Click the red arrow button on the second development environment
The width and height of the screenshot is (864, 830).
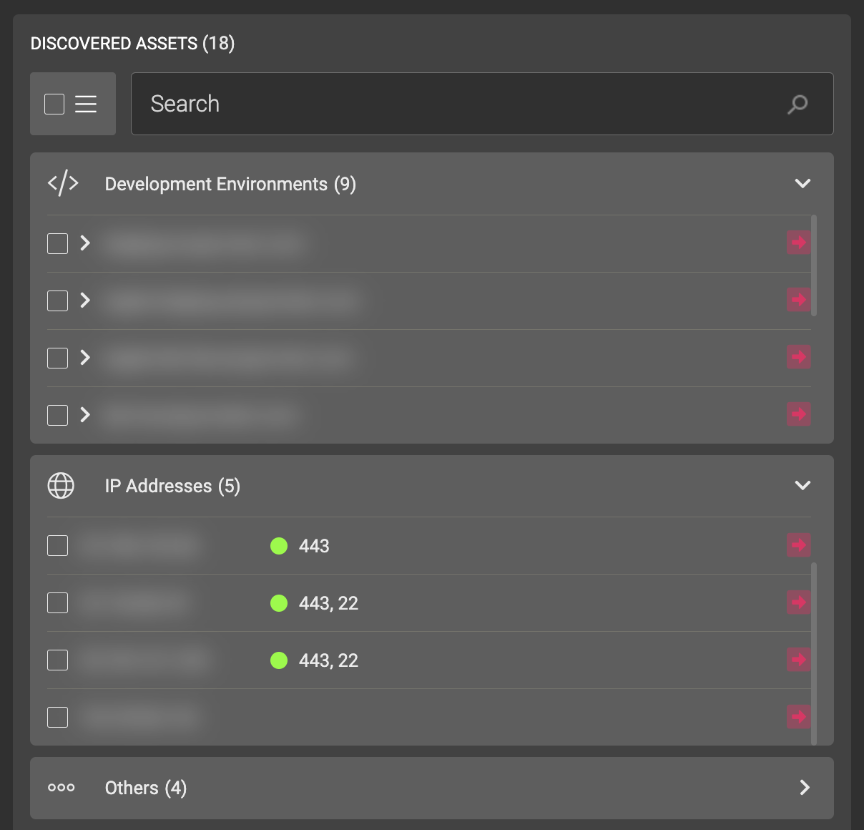point(798,300)
